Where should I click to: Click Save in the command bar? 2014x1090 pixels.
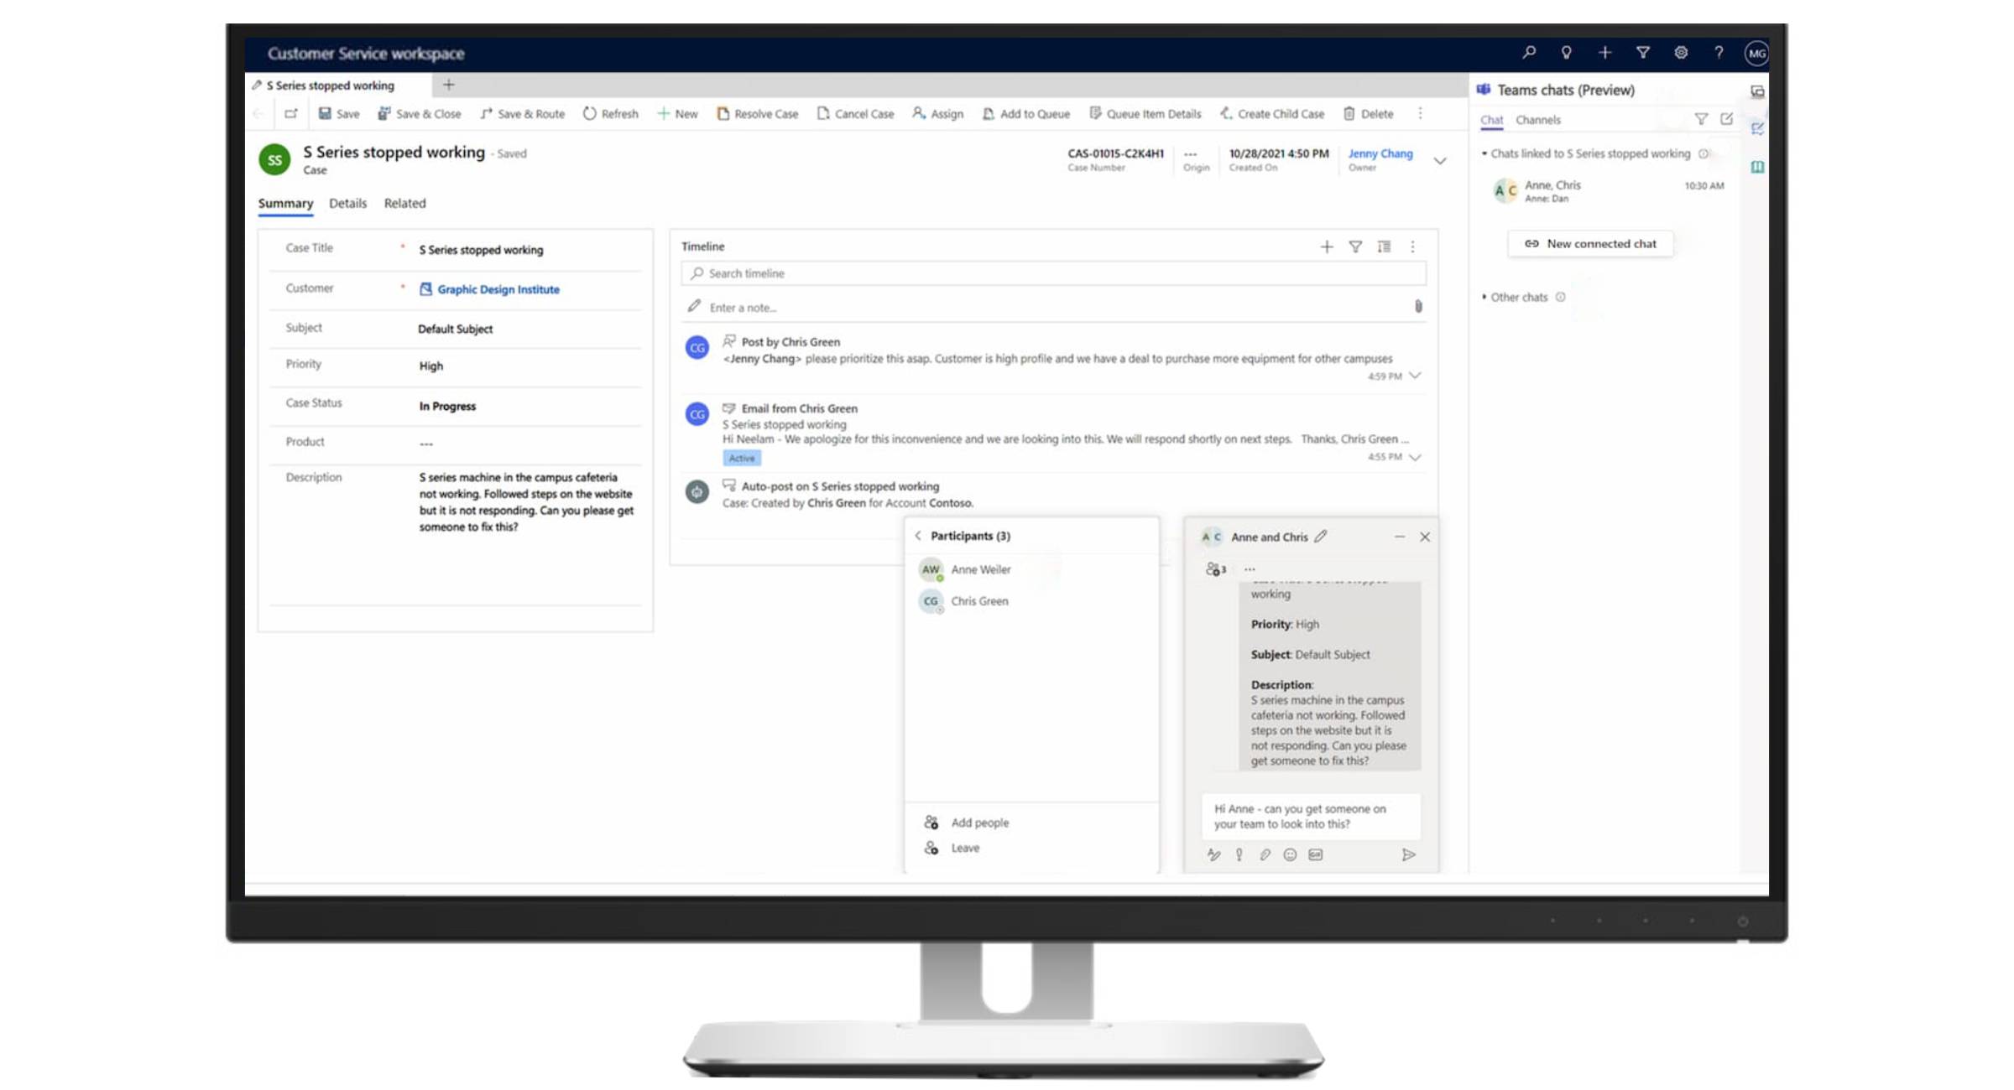[x=339, y=114]
